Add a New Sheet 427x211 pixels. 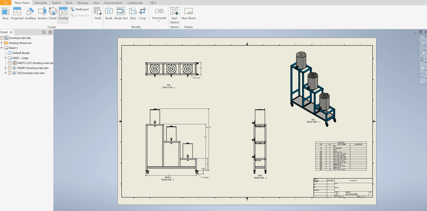(189, 13)
